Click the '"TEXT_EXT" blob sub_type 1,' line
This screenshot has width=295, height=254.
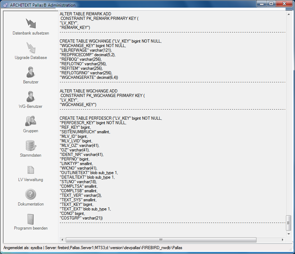click(x=85, y=209)
